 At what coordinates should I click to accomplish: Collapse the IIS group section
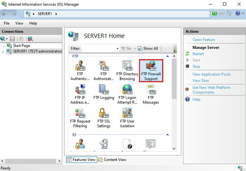(167, 135)
